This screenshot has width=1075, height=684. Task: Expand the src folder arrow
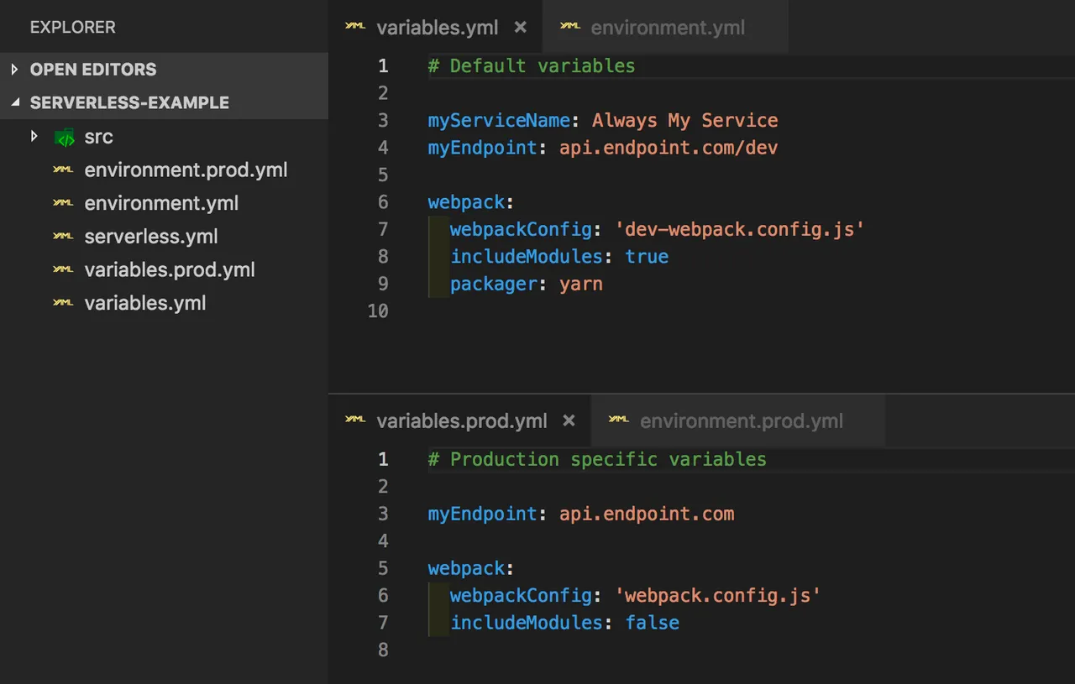point(34,136)
